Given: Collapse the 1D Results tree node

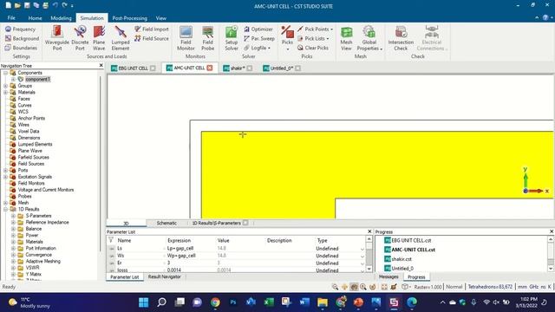Looking at the screenshot, I should pyautogui.click(x=6, y=209).
